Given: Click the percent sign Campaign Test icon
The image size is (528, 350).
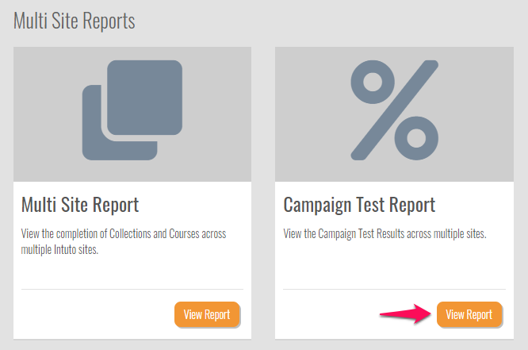Looking at the screenshot, I should pos(394,109).
